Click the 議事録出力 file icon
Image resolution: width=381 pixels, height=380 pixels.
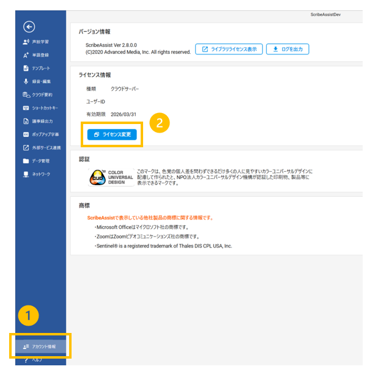26,121
